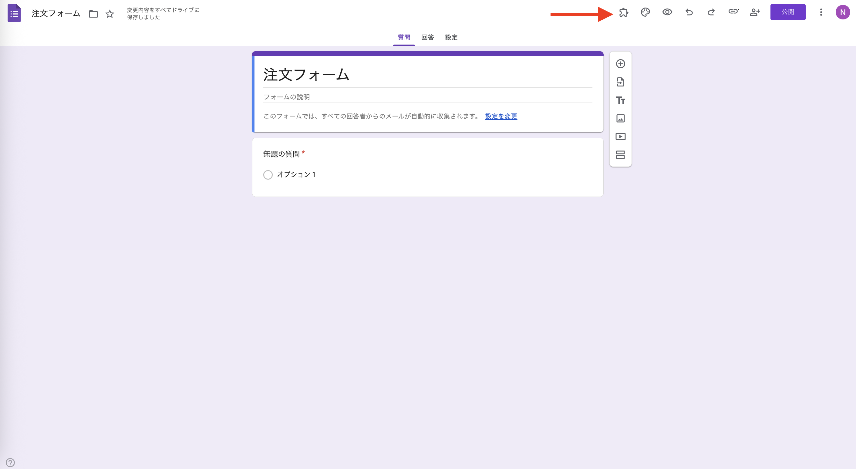Click the 公開 publish button

tap(788, 12)
